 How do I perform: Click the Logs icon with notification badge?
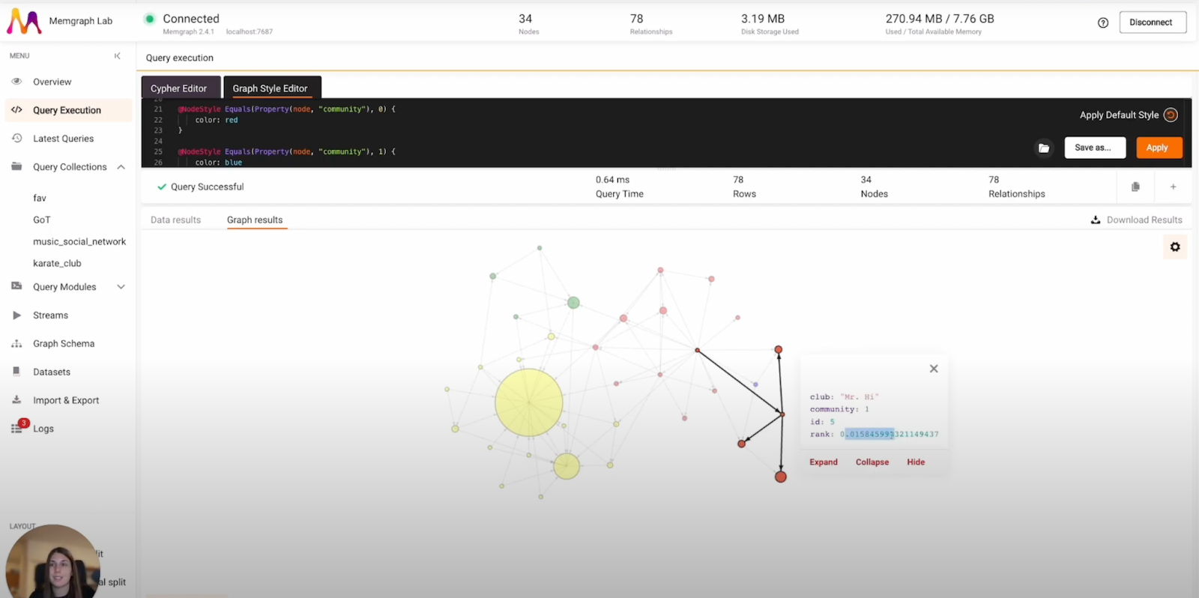coord(18,426)
